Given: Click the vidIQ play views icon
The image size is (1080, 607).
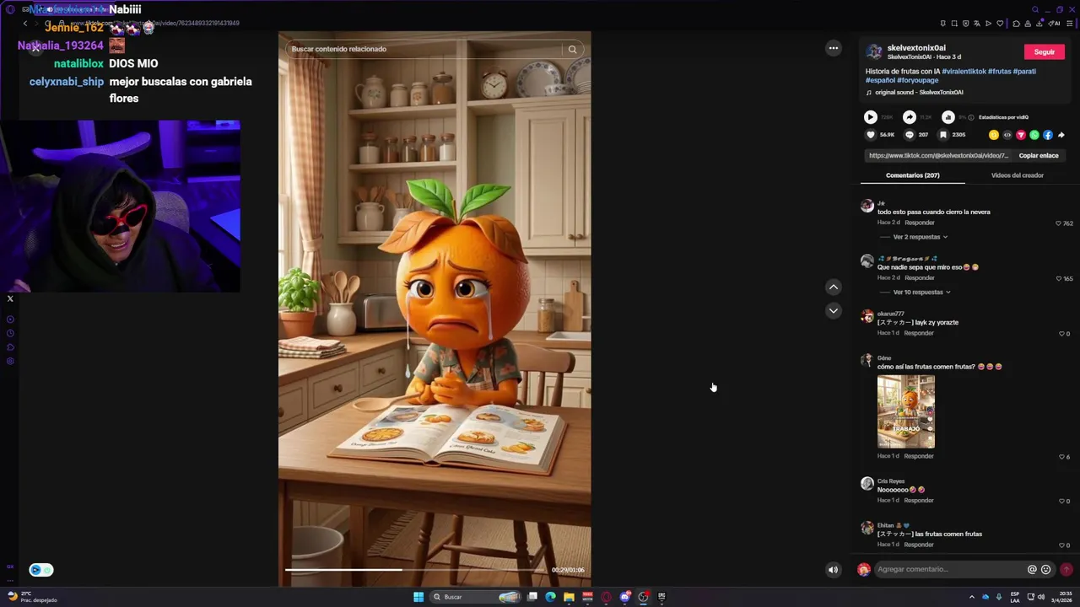Looking at the screenshot, I should (x=871, y=117).
